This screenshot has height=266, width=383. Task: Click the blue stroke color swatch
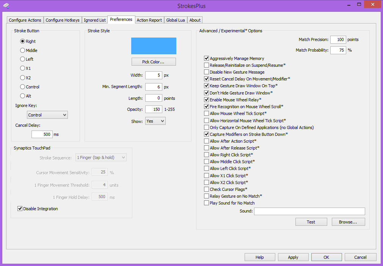pyautogui.click(x=154, y=46)
